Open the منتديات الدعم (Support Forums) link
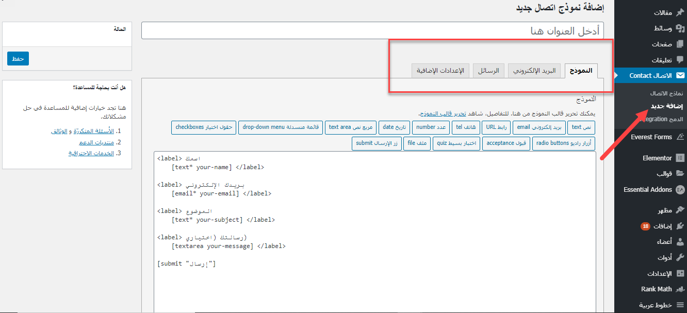This screenshot has height=313, width=687. point(96,142)
